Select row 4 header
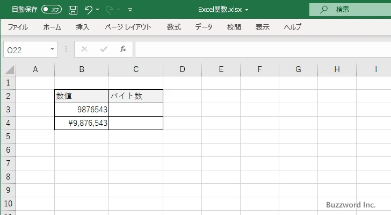Viewport: 391px width, 215px height. coord(8,123)
